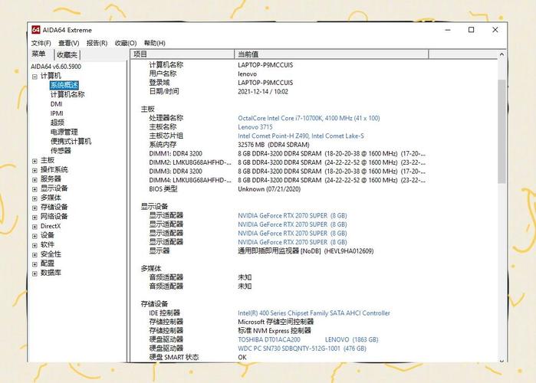Select 传感器 in the tree
Screen dimensions: 536x383
point(61,151)
